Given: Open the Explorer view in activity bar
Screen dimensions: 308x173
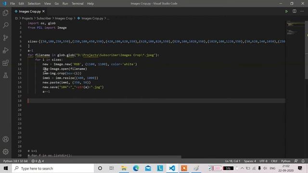Looking at the screenshot, I should (x=5, y=13).
